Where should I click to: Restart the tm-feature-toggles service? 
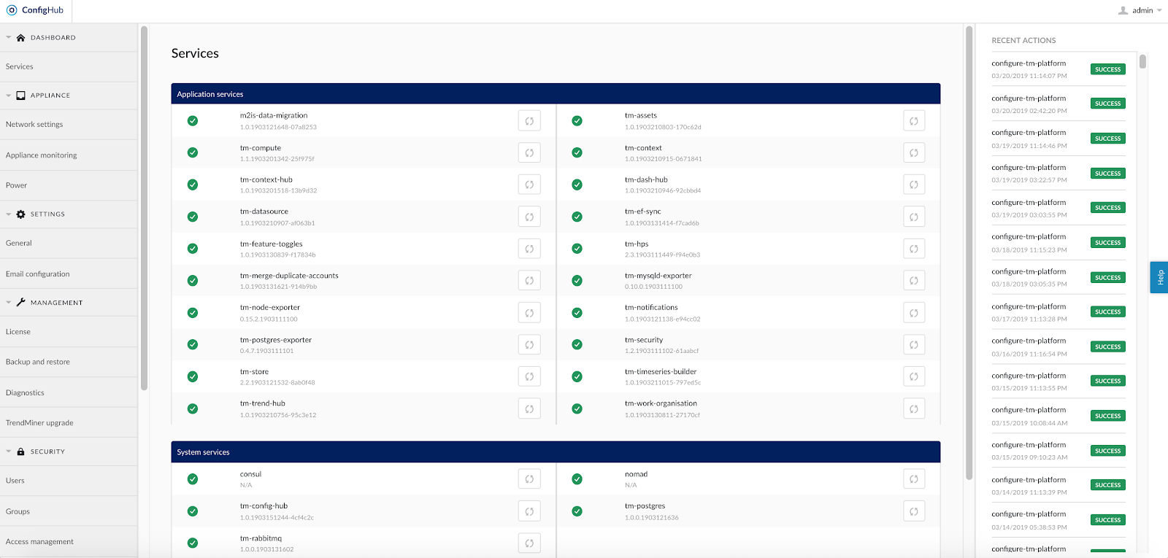pos(529,249)
